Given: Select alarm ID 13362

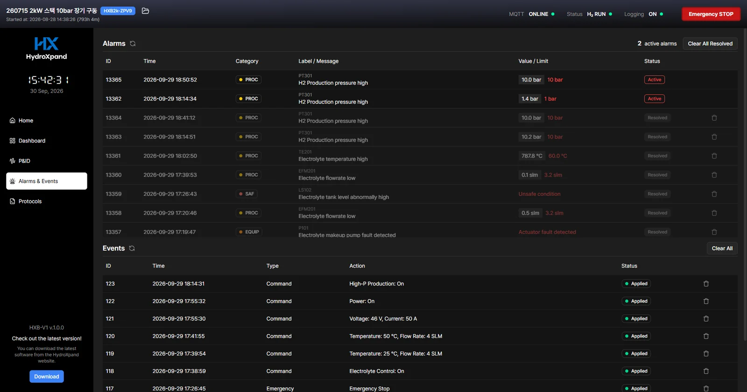Looking at the screenshot, I should [113, 99].
